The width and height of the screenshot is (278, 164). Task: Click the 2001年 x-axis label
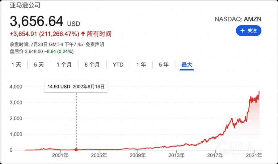pyautogui.click(x=60, y=155)
